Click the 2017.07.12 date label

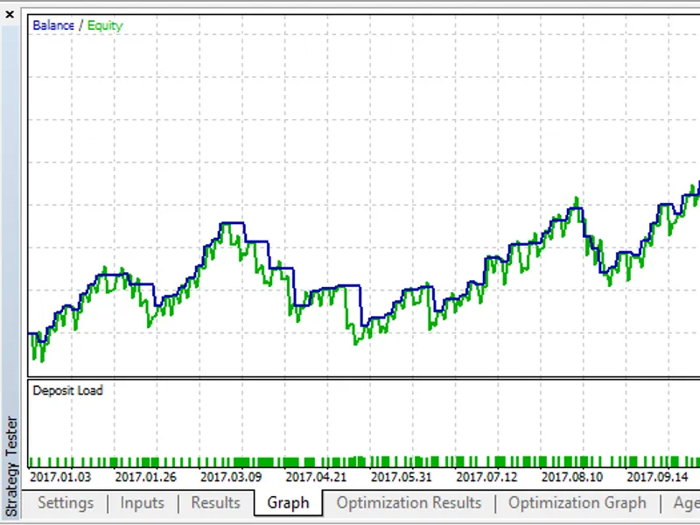click(486, 477)
